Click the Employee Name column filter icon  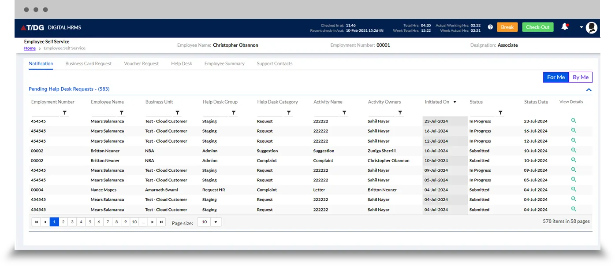pos(122,113)
